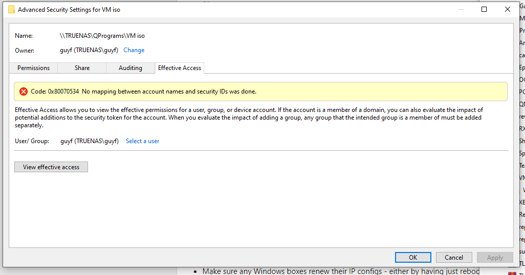Select the Auditing tab

click(x=130, y=68)
